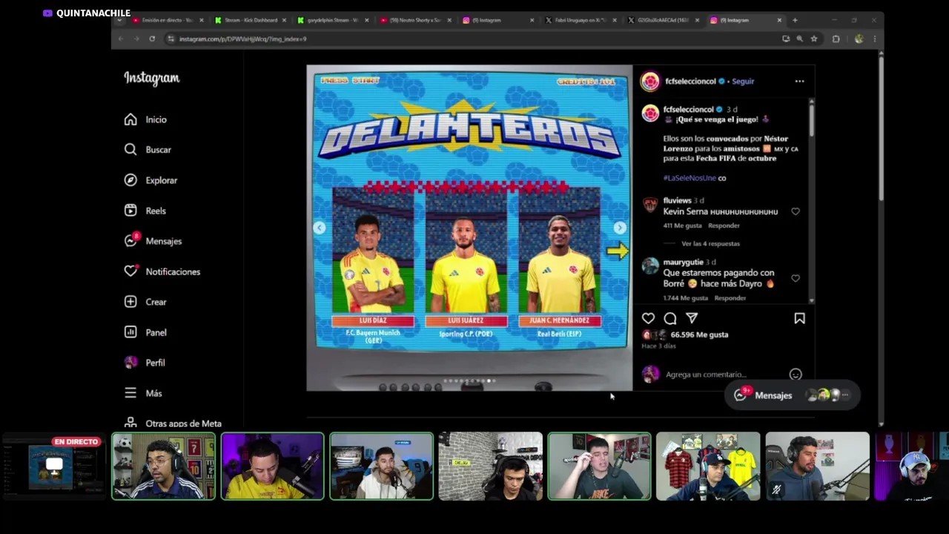The height and width of the screenshot is (534, 949).
Task: Open Chrome three-dot menu
Action: pyautogui.click(x=875, y=39)
